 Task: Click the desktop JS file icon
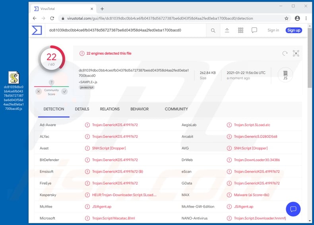click(x=14, y=78)
